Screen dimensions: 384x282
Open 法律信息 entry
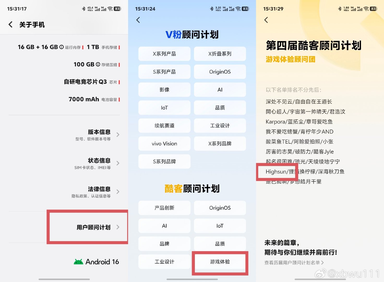coord(64,192)
